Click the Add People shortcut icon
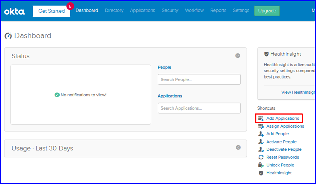 coord(261,134)
